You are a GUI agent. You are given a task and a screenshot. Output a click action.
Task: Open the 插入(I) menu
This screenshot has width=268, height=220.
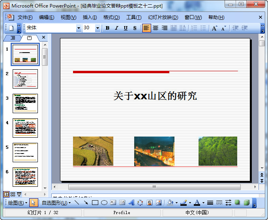[90, 17]
